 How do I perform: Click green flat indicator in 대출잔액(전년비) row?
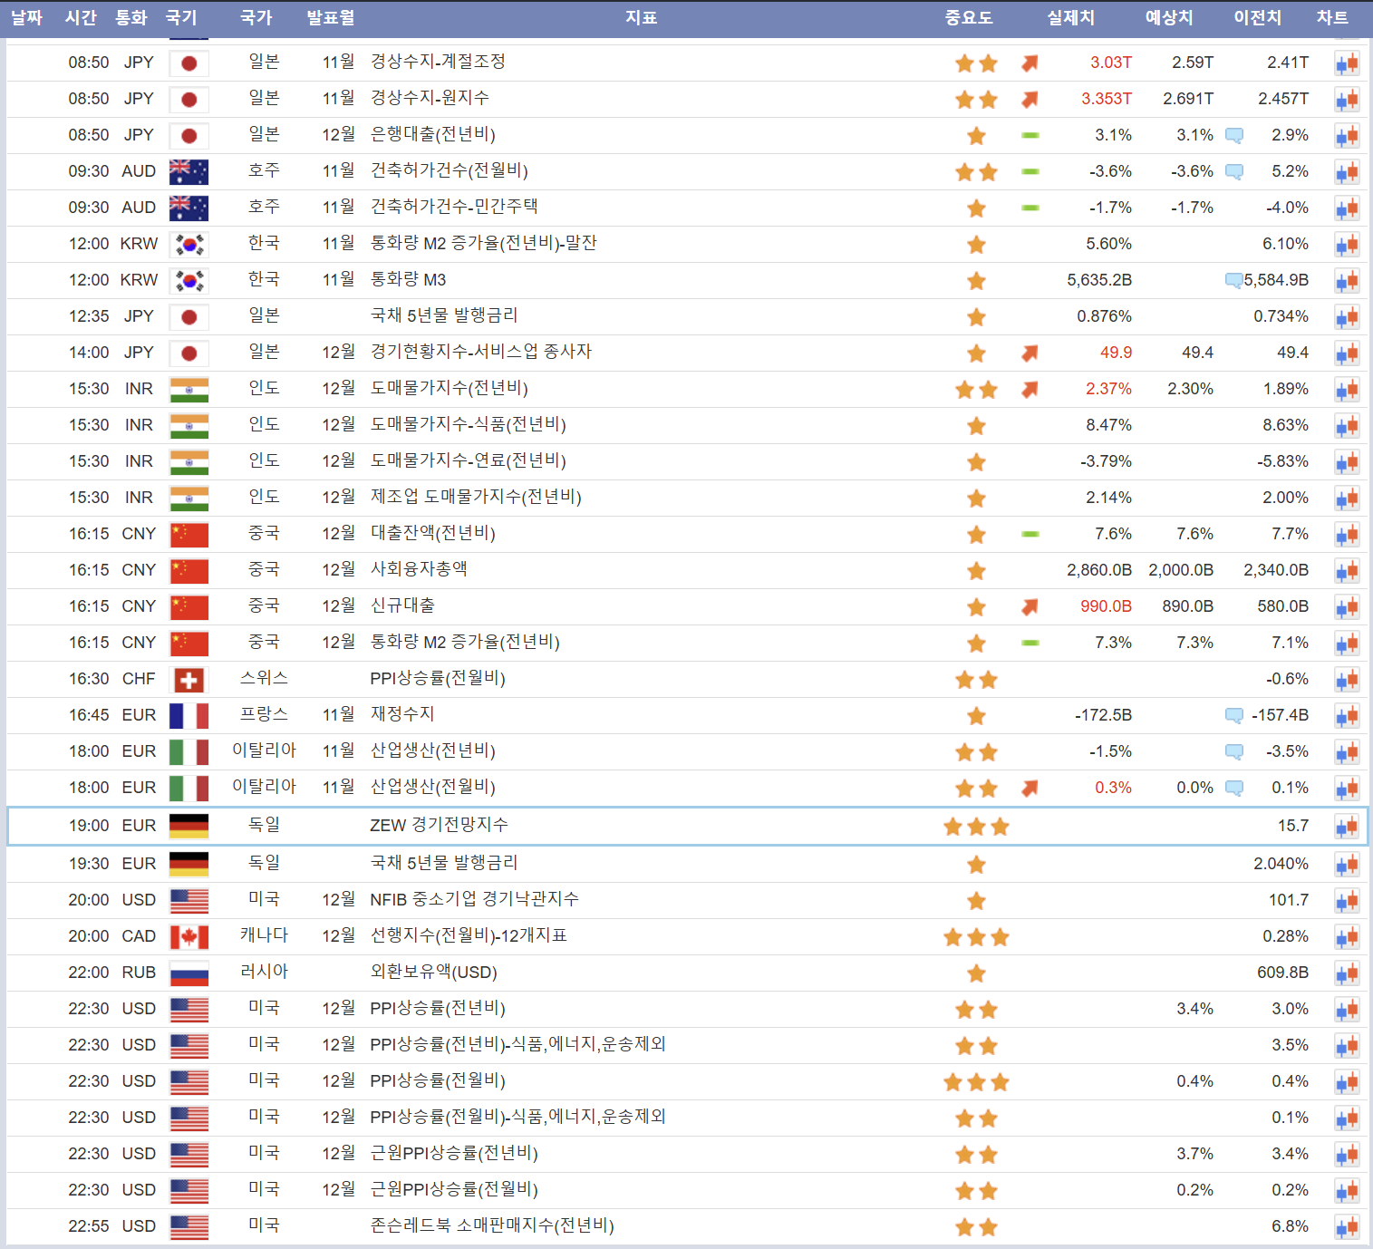point(1030,534)
